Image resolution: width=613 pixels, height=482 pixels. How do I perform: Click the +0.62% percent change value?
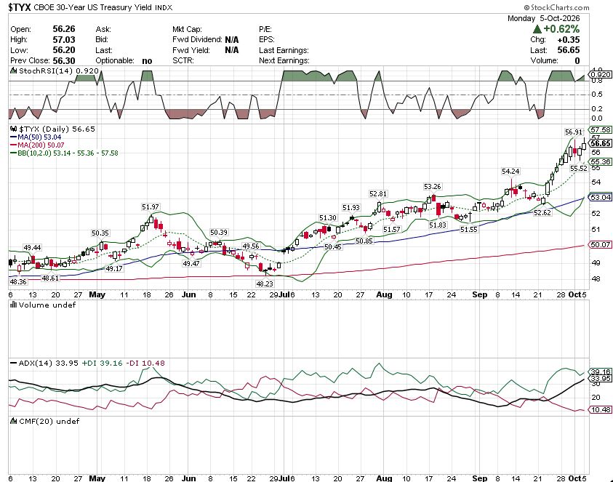click(561, 29)
